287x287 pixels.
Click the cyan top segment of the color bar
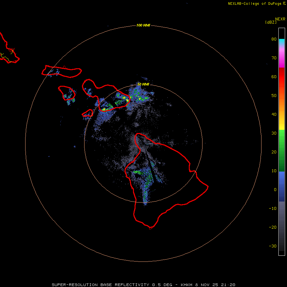click(282, 41)
